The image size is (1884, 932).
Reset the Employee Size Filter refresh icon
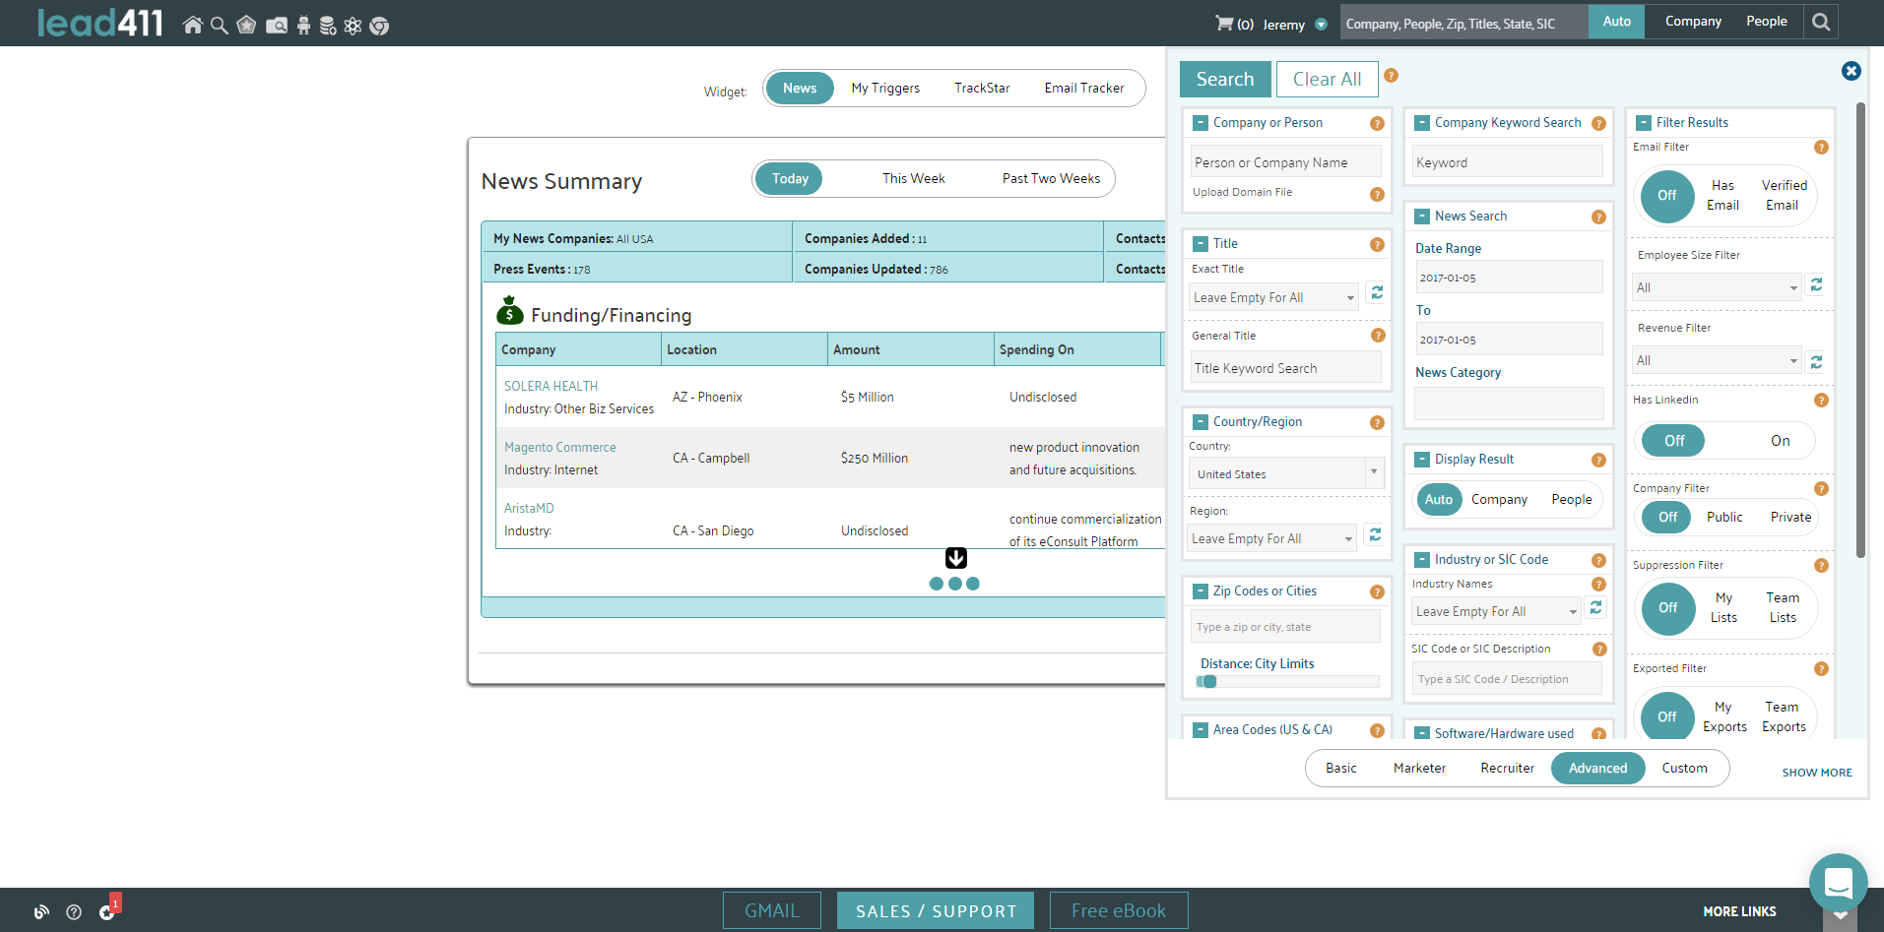1816,284
